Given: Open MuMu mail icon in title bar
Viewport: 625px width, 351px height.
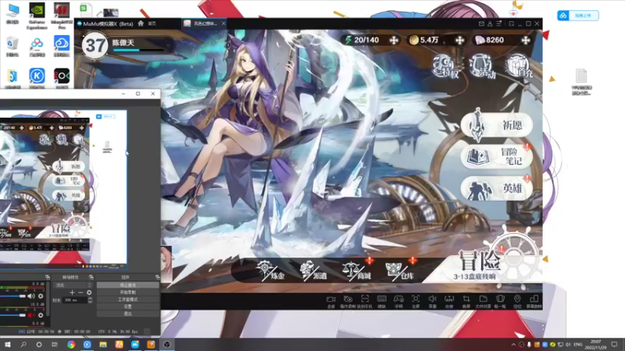Looking at the screenshot, I should click(x=481, y=23).
